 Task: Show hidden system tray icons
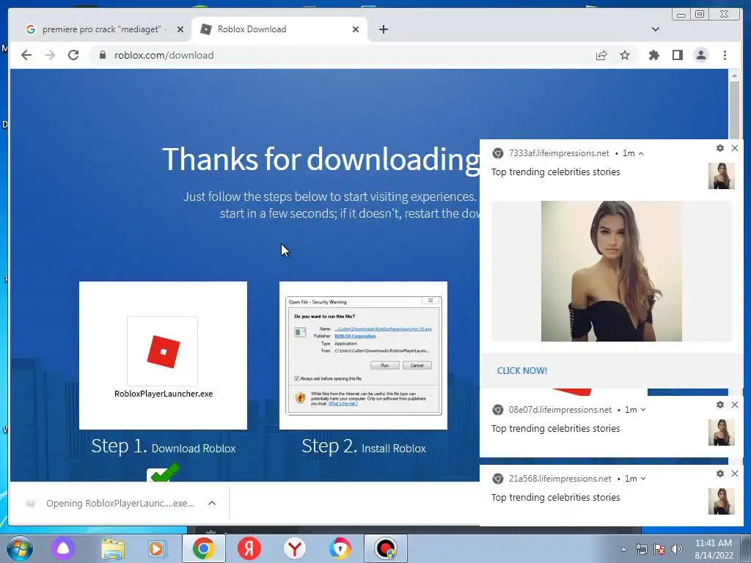623,549
